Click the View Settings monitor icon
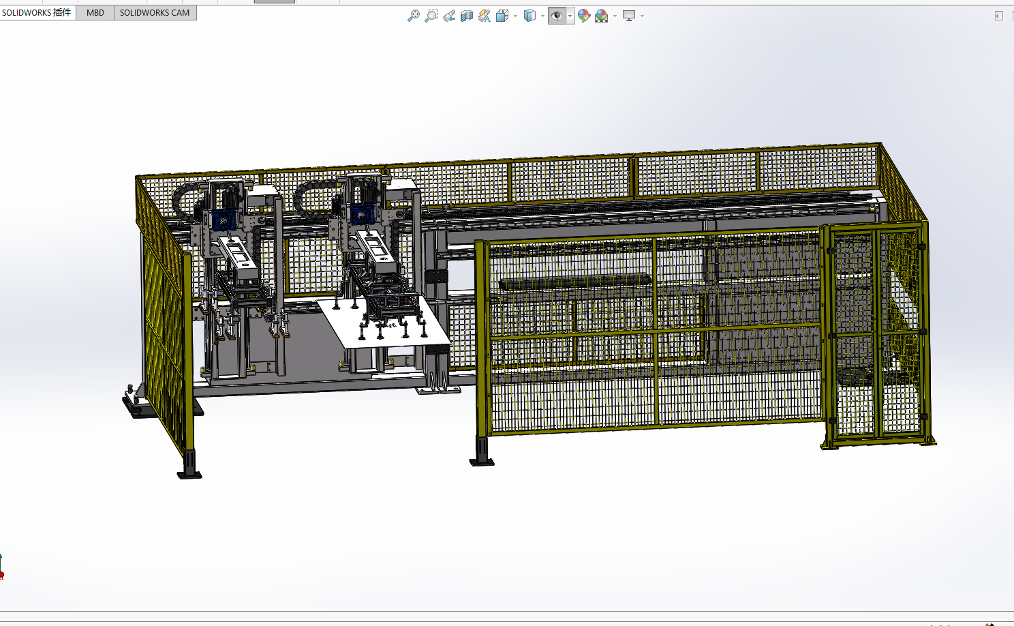1014x626 pixels. click(x=629, y=16)
